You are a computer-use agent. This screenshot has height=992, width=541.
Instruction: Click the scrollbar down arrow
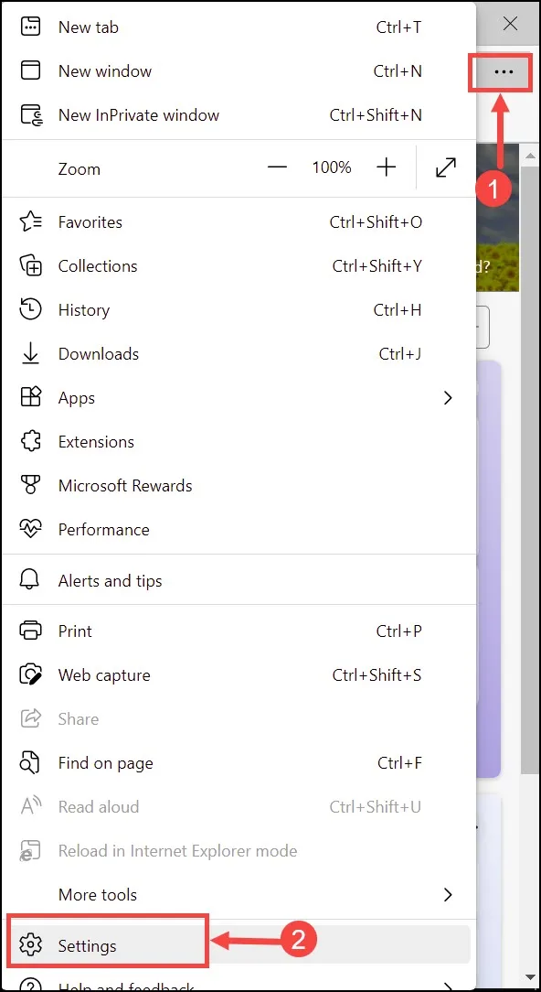coord(530,977)
